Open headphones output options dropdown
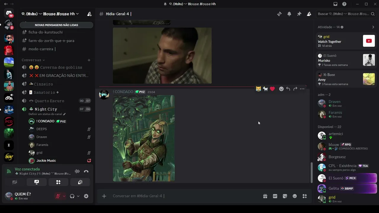379x213 pixels. click(x=78, y=196)
